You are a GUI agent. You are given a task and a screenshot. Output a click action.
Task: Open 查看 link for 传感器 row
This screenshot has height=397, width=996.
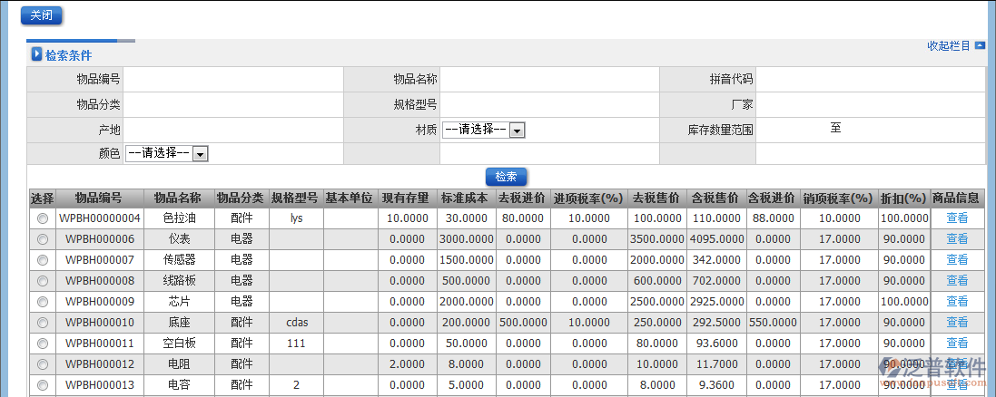tap(957, 260)
